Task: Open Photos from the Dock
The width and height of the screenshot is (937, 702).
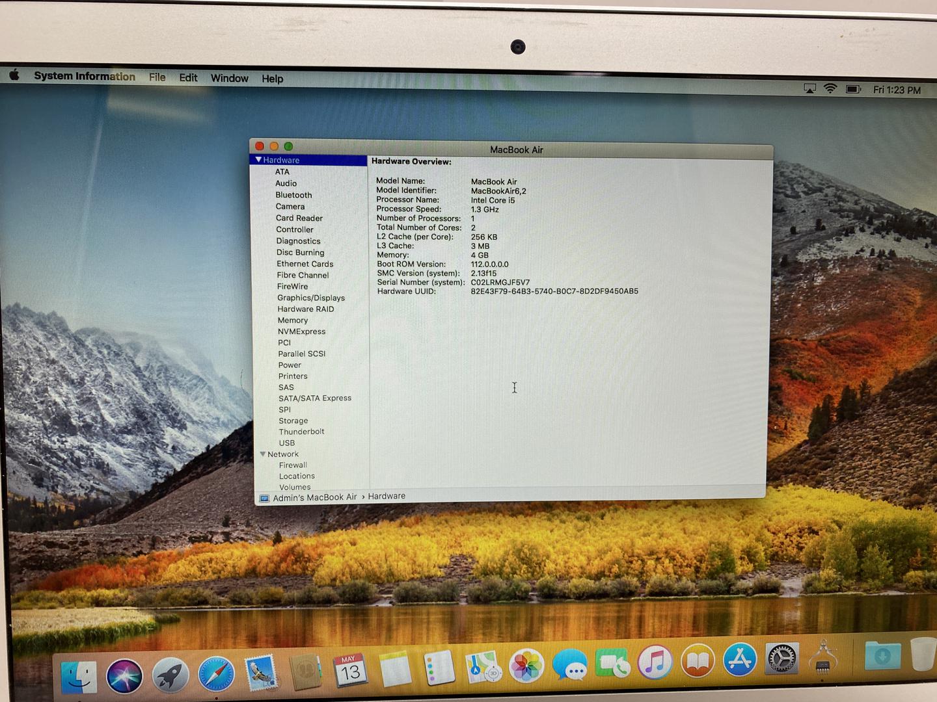Action: point(526,666)
